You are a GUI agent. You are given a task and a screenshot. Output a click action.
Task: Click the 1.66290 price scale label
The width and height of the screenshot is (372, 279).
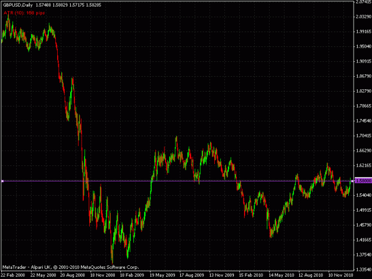click(x=364, y=151)
